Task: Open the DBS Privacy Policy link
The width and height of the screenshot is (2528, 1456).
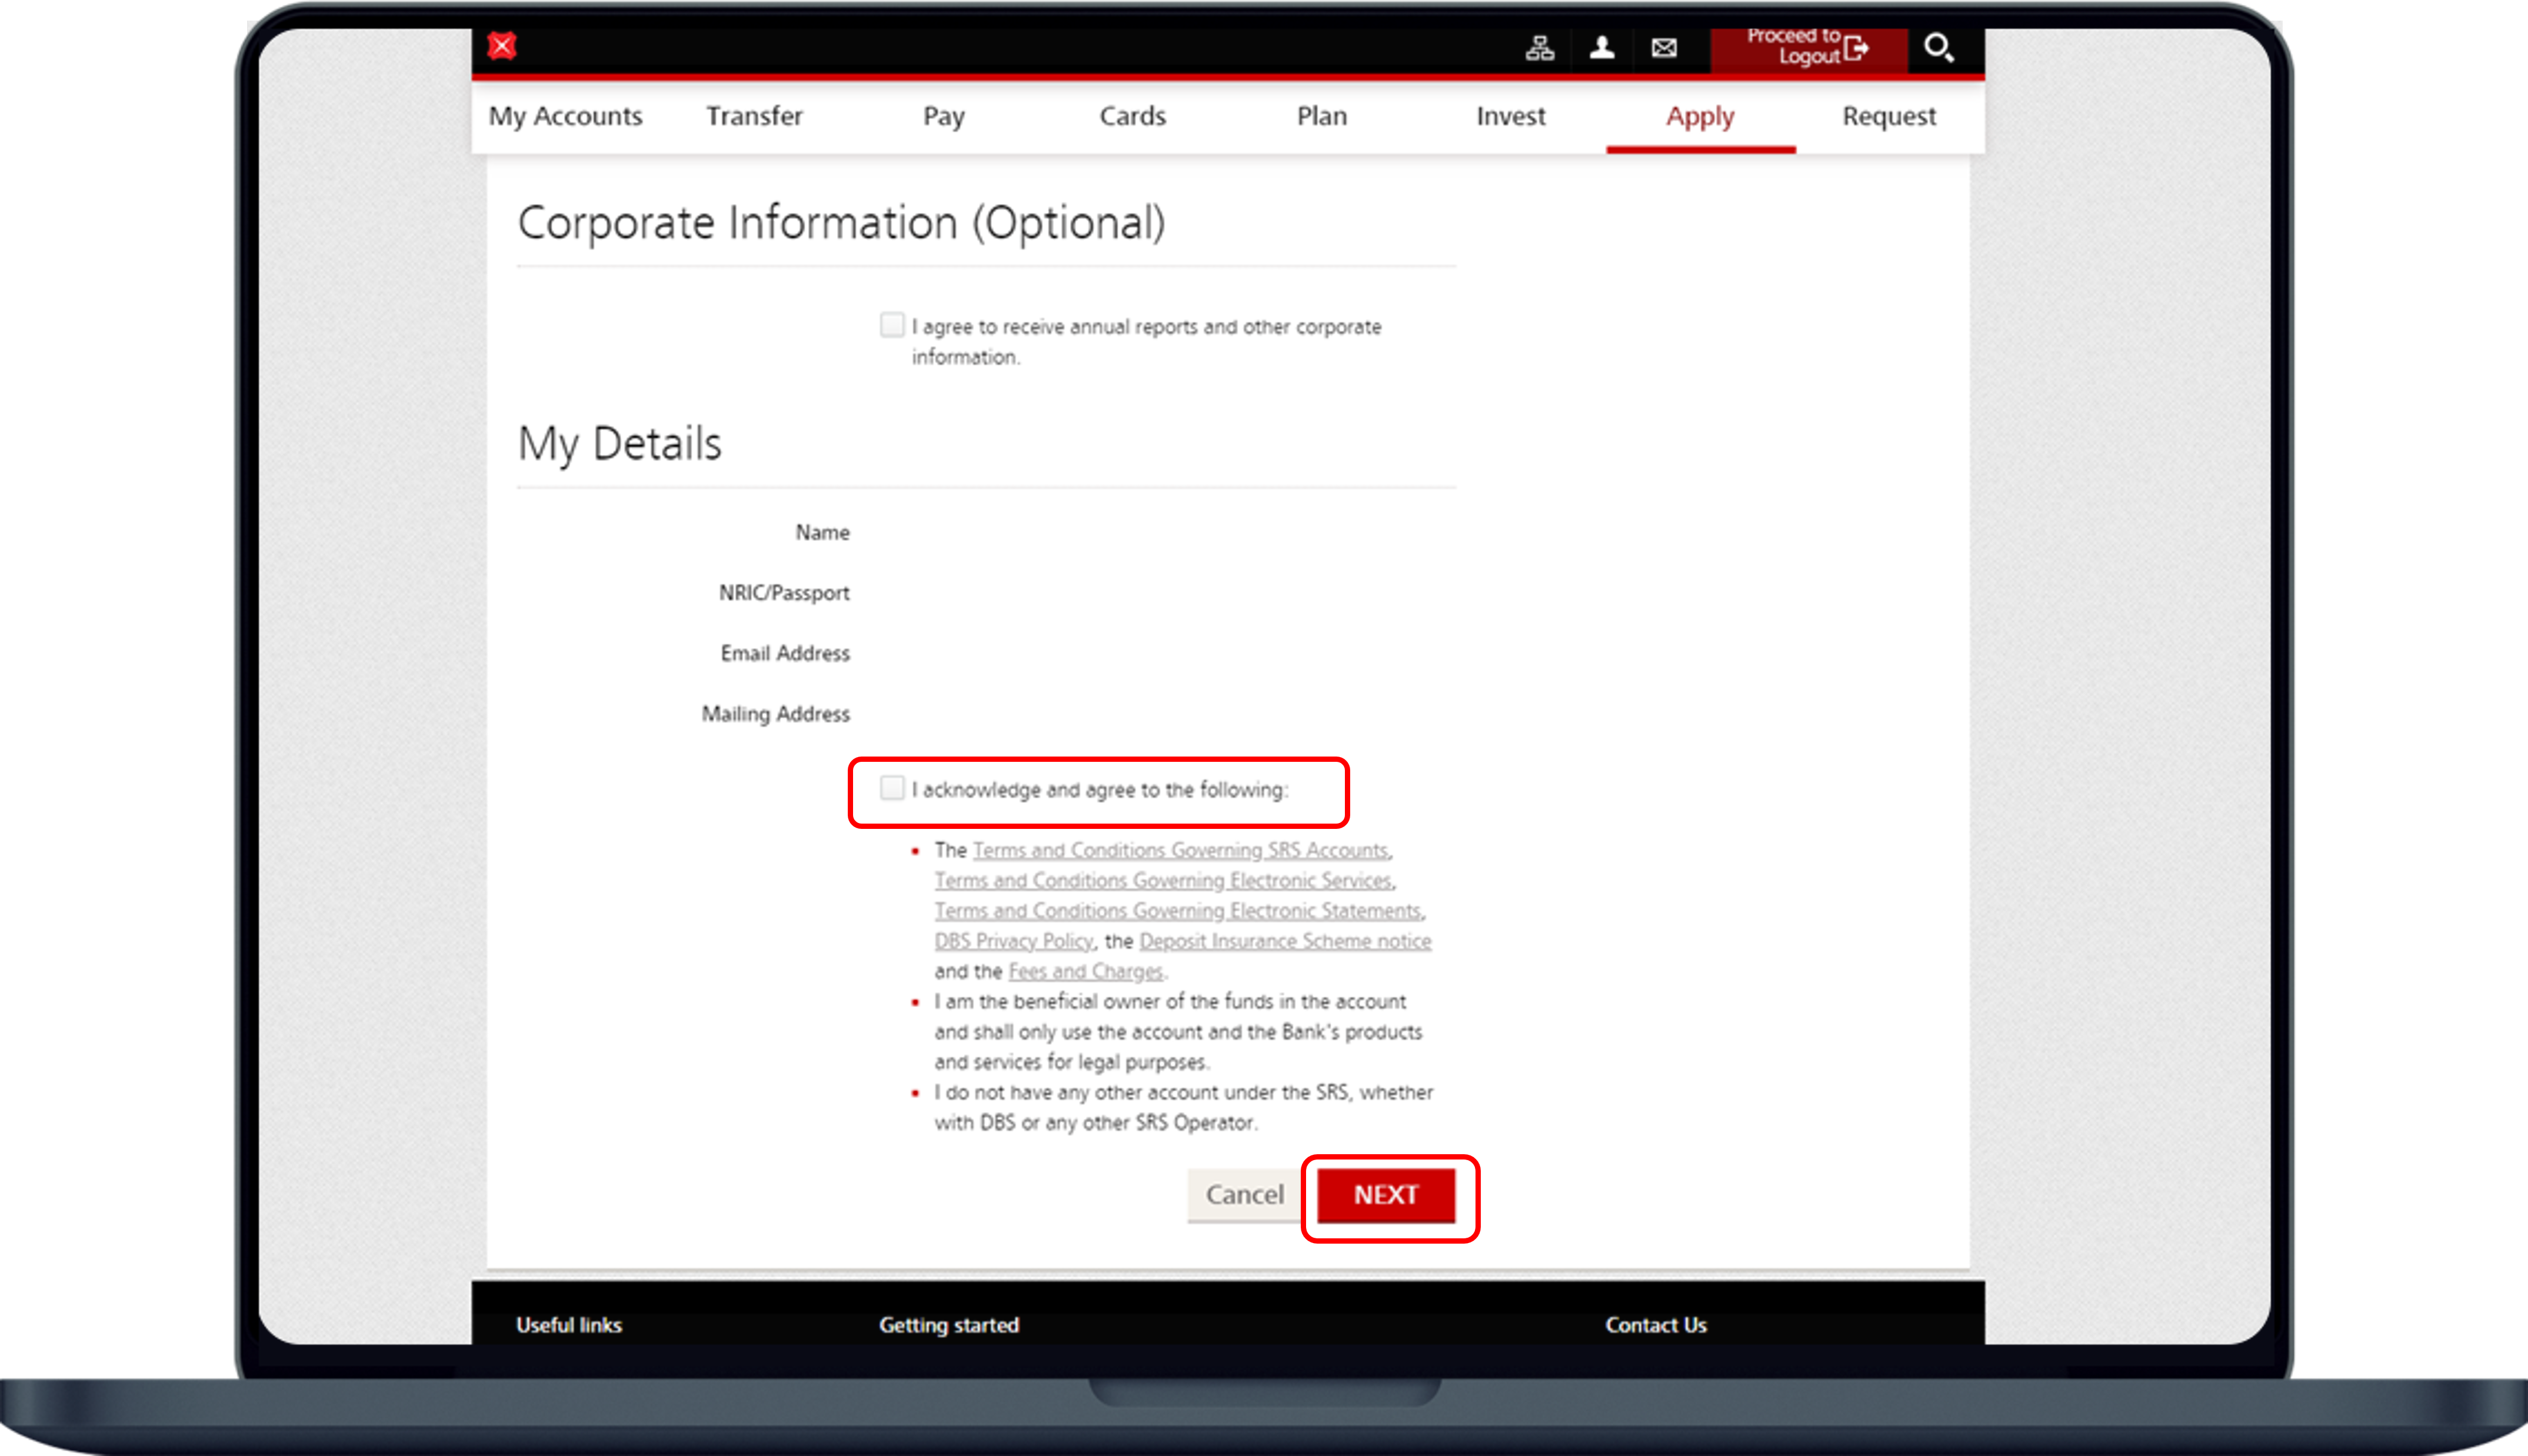Action: click(x=1013, y=941)
